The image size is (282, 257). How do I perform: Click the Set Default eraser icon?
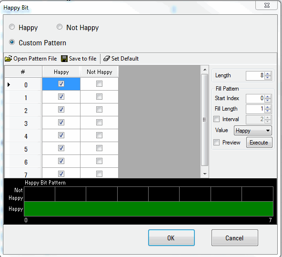click(x=107, y=59)
